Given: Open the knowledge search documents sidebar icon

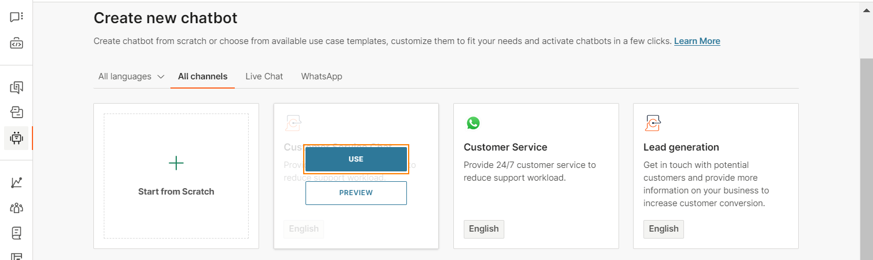Looking at the screenshot, I should (16, 87).
